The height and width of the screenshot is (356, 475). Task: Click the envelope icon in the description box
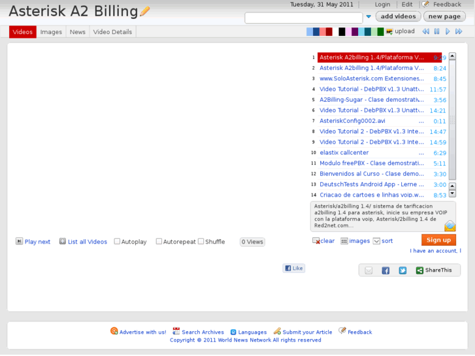(x=450, y=226)
